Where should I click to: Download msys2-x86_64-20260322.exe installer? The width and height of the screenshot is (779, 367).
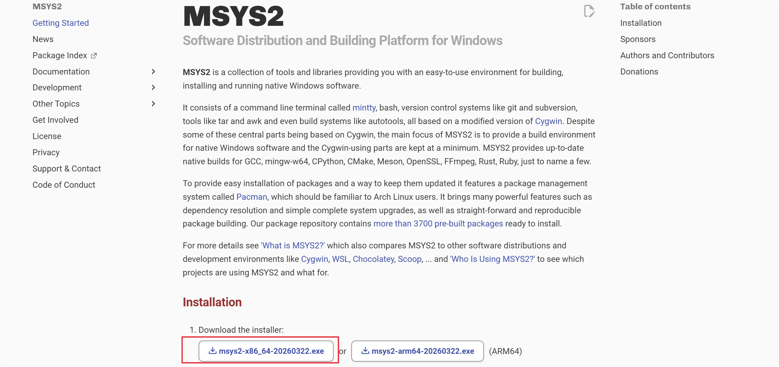point(266,351)
